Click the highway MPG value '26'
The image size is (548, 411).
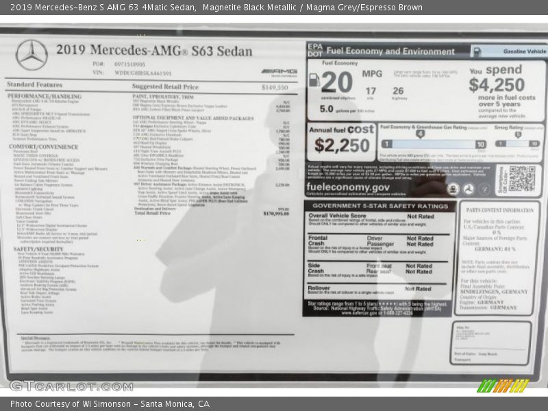[x=398, y=91]
